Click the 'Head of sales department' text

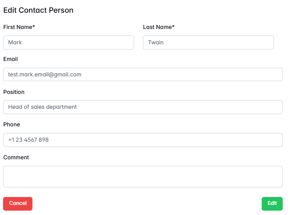pyautogui.click(x=43, y=107)
